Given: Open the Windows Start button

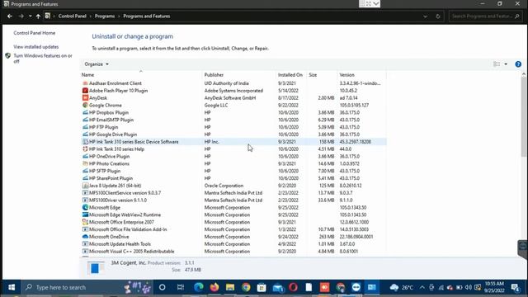Looking at the screenshot, I should tap(11, 287).
